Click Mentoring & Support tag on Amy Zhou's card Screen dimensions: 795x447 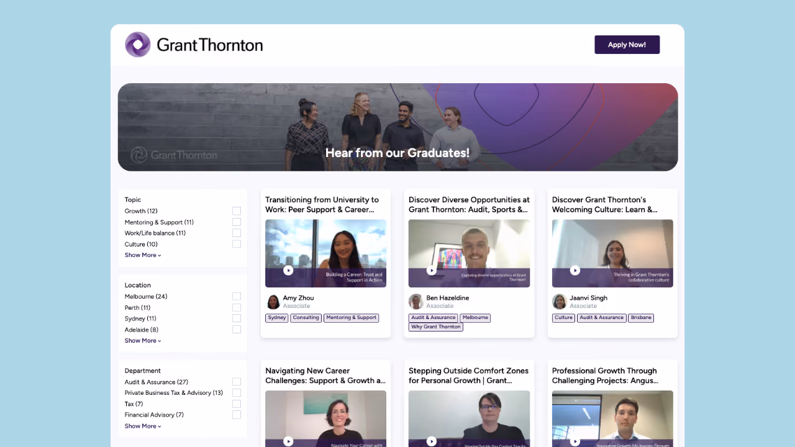click(352, 318)
